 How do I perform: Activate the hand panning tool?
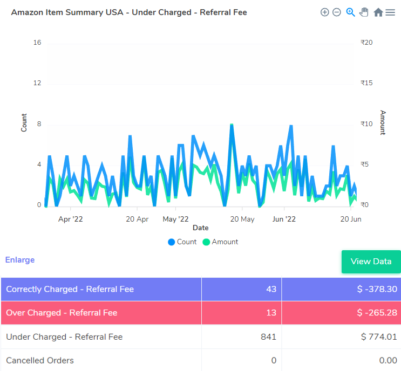[364, 12]
